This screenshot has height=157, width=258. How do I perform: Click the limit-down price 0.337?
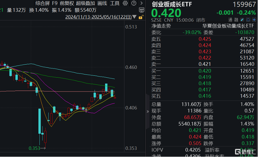point(248,143)
